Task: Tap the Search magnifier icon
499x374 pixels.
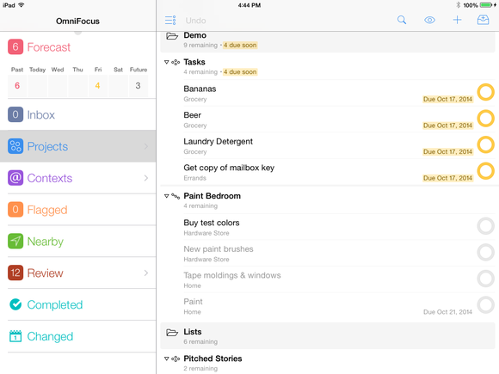Action: point(402,20)
